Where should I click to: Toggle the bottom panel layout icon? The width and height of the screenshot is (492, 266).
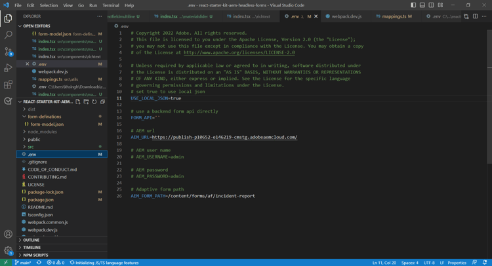(x=422, y=5)
